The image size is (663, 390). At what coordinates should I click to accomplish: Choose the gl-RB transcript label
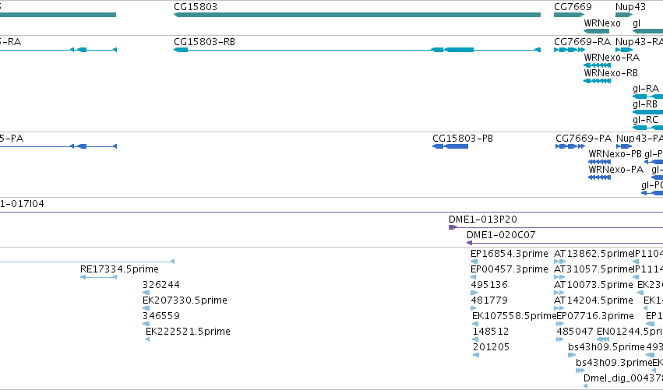pyautogui.click(x=645, y=104)
